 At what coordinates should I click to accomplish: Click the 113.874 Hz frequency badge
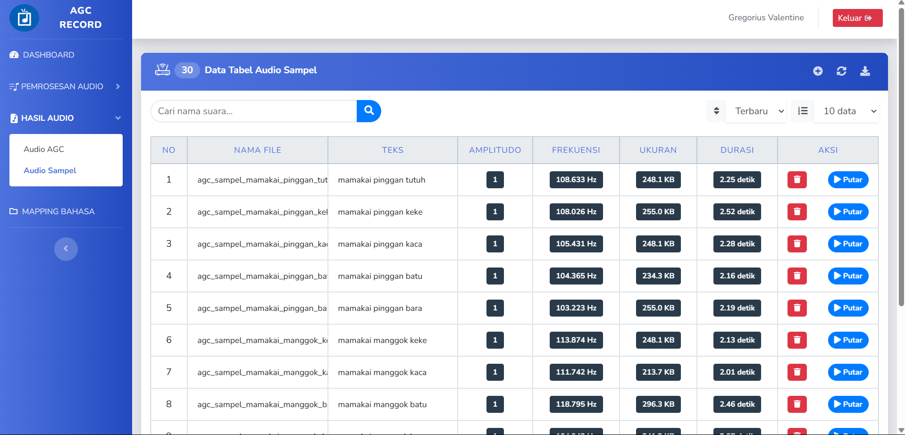tap(576, 340)
